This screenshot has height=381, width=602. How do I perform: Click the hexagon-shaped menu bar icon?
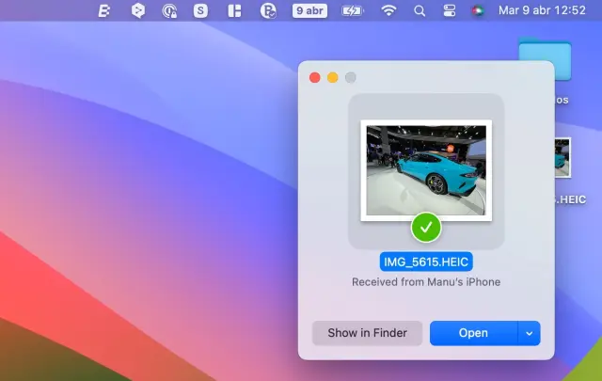pyautogui.click(x=137, y=10)
